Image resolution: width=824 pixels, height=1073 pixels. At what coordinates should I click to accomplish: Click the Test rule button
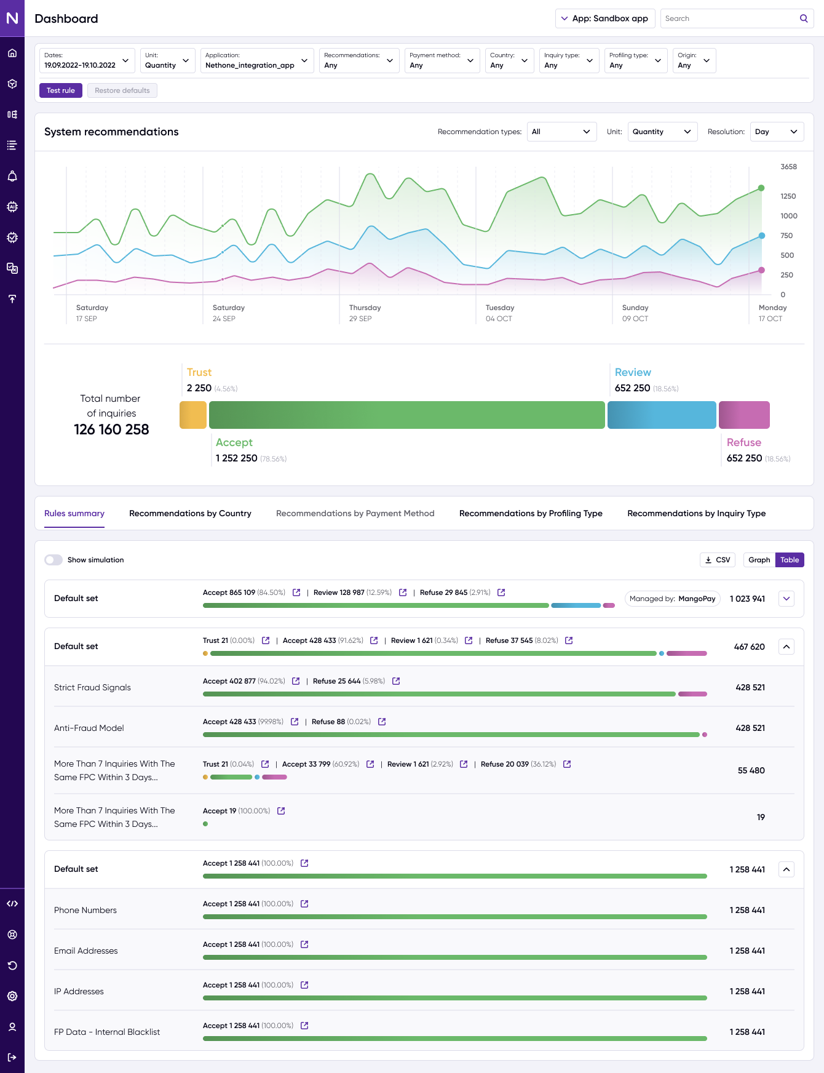(x=60, y=90)
